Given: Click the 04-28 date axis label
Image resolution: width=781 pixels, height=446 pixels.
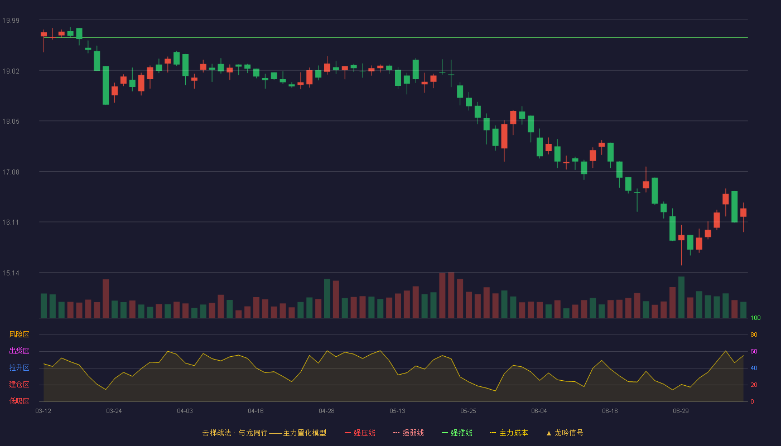Looking at the screenshot, I should pos(326,411).
